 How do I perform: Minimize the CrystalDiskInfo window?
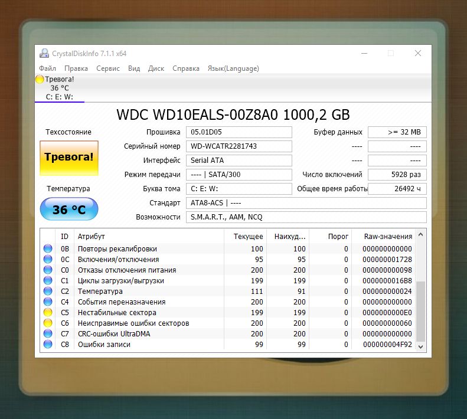pos(364,53)
